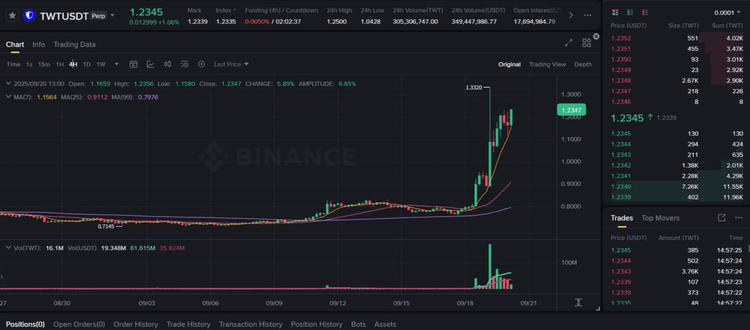Click the chart scroll-to-latest icon at bottom right
The image size is (750, 330).
point(578,302)
